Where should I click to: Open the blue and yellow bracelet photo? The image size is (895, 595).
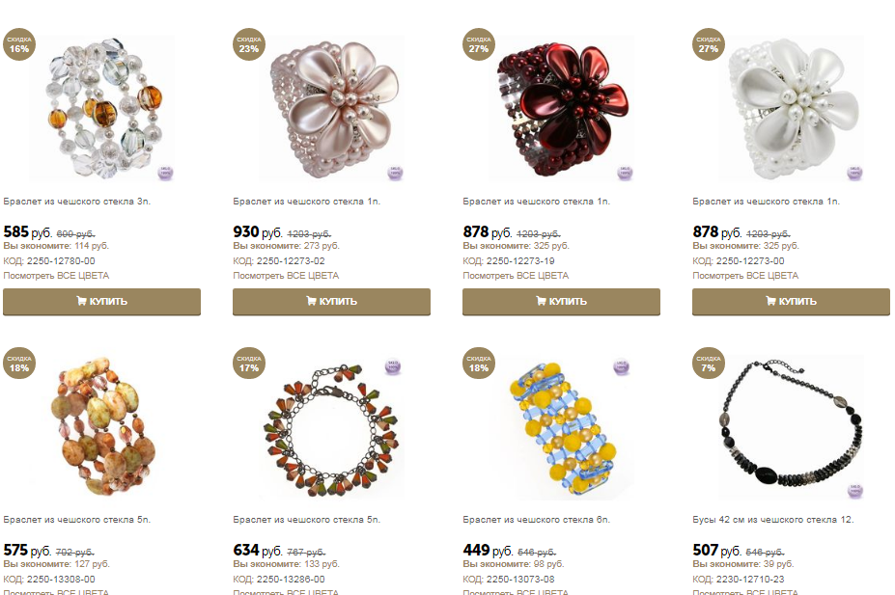(565, 427)
